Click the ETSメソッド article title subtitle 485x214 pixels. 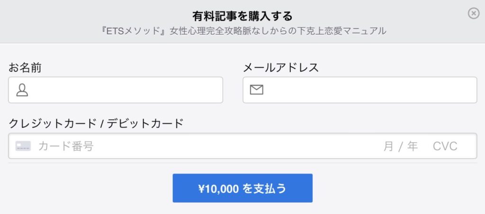pyautogui.click(x=243, y=31)
